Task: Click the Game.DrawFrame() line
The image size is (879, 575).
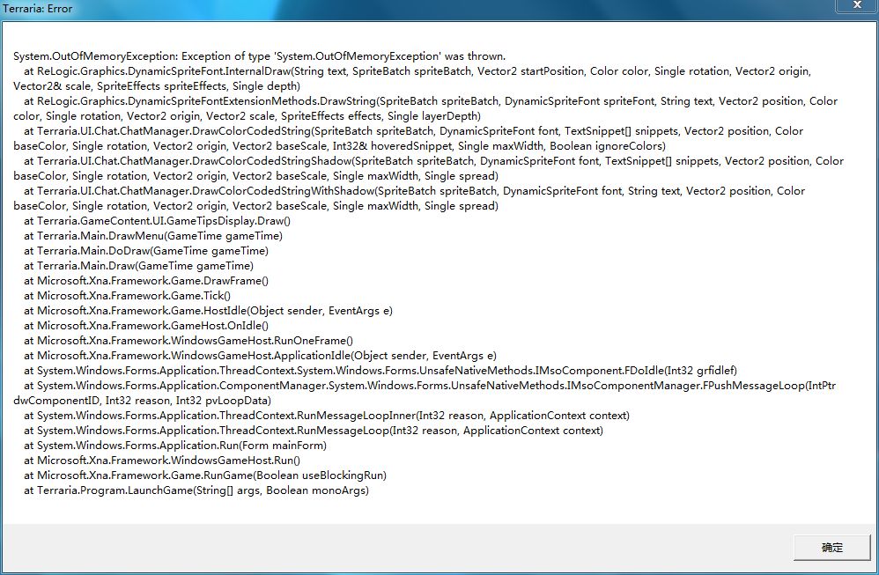Action: point(145,281)
